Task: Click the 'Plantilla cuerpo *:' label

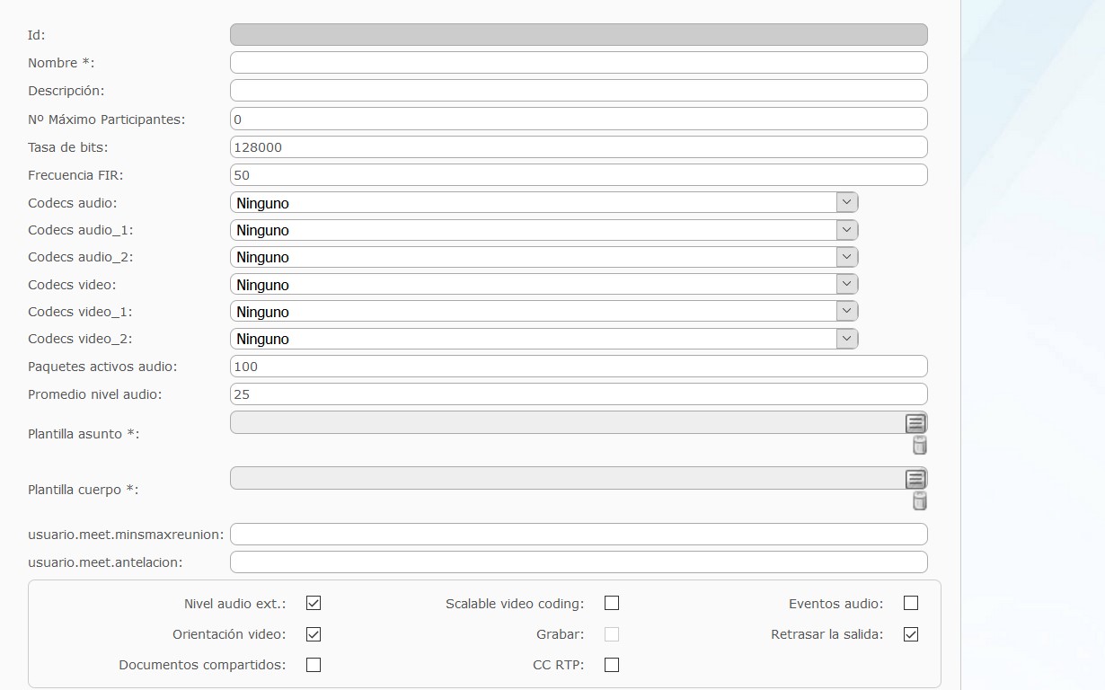Action: (84, 490)
